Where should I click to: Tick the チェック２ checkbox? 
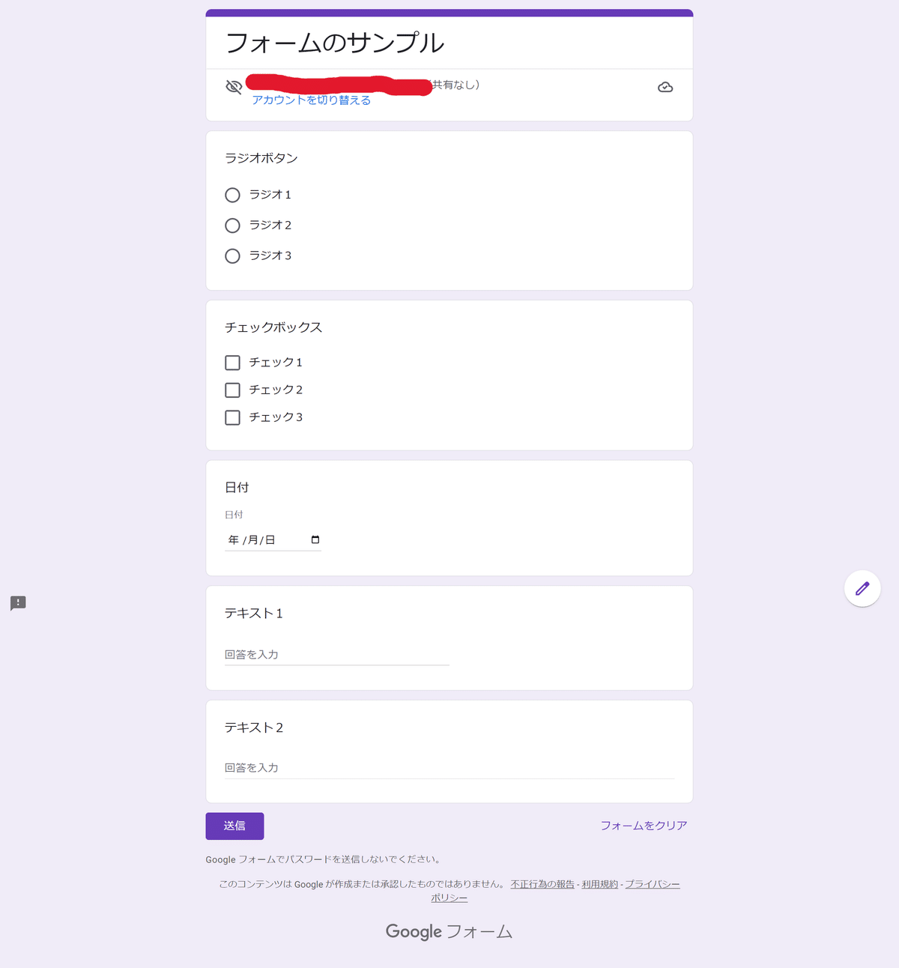[x=232, y=390]
